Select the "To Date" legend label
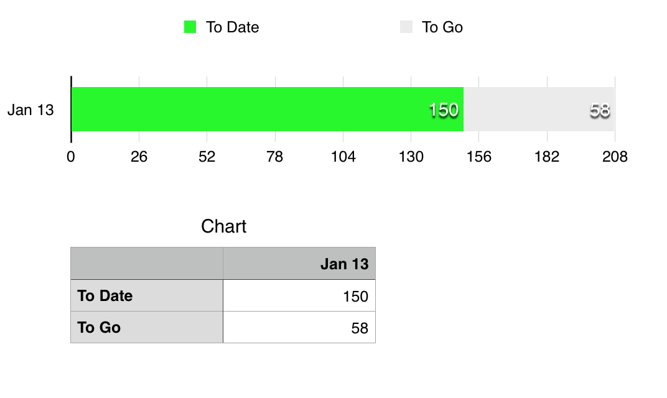The image size is (667, 398). click(232, 27)
